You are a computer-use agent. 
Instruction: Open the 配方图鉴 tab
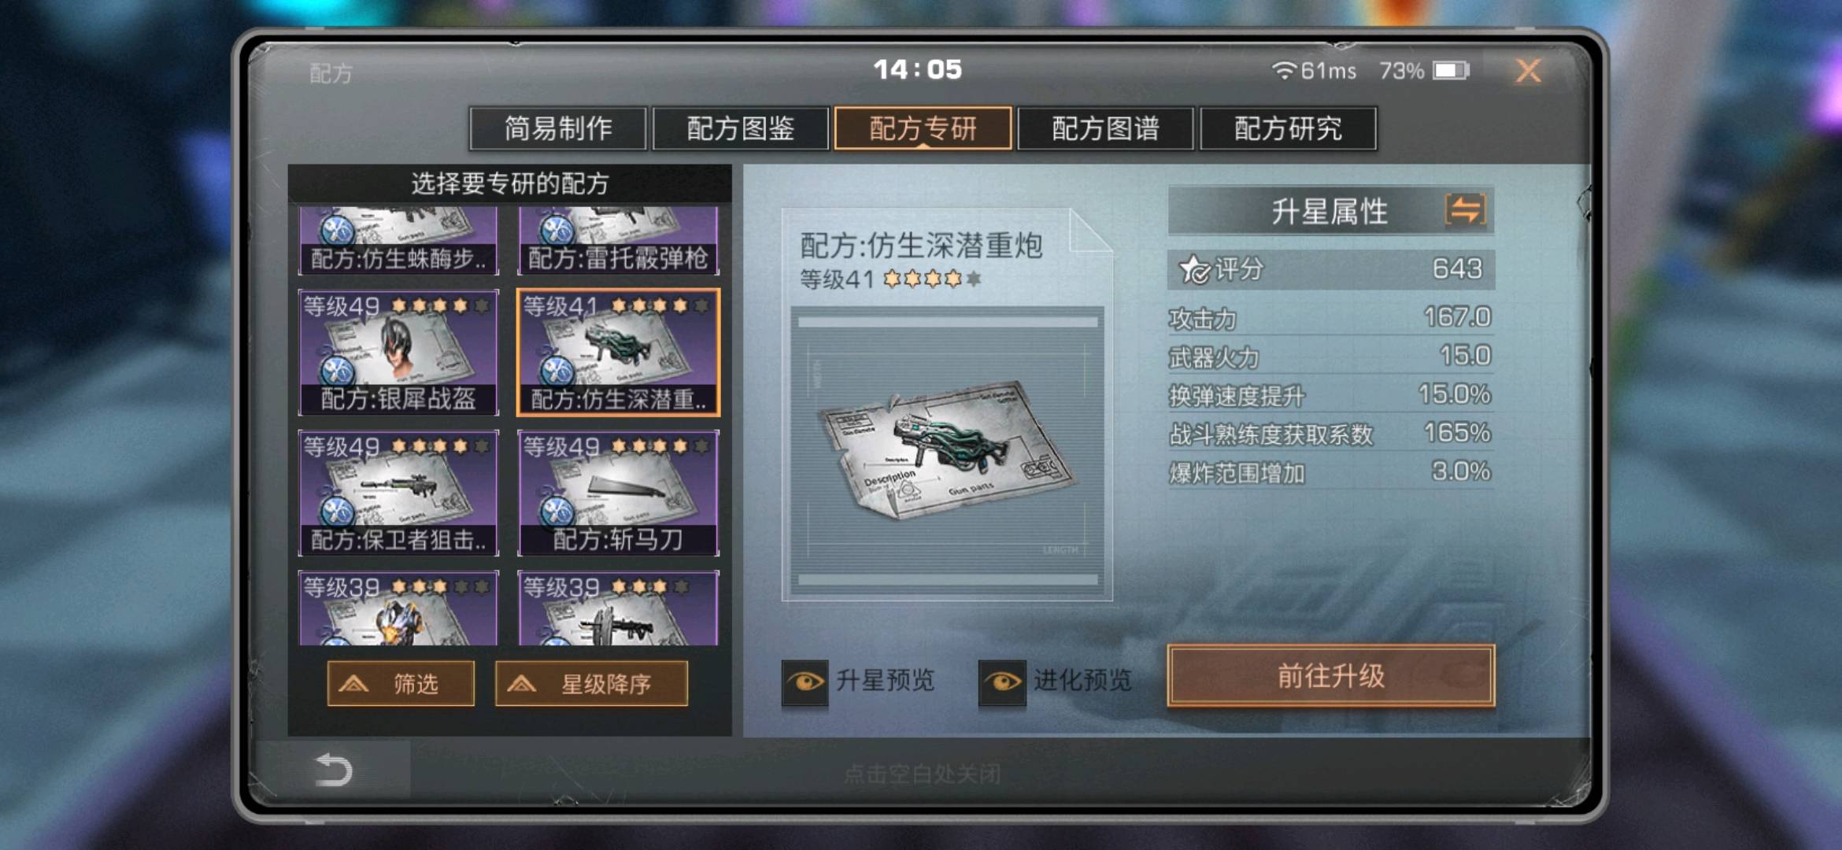point(741,128)
